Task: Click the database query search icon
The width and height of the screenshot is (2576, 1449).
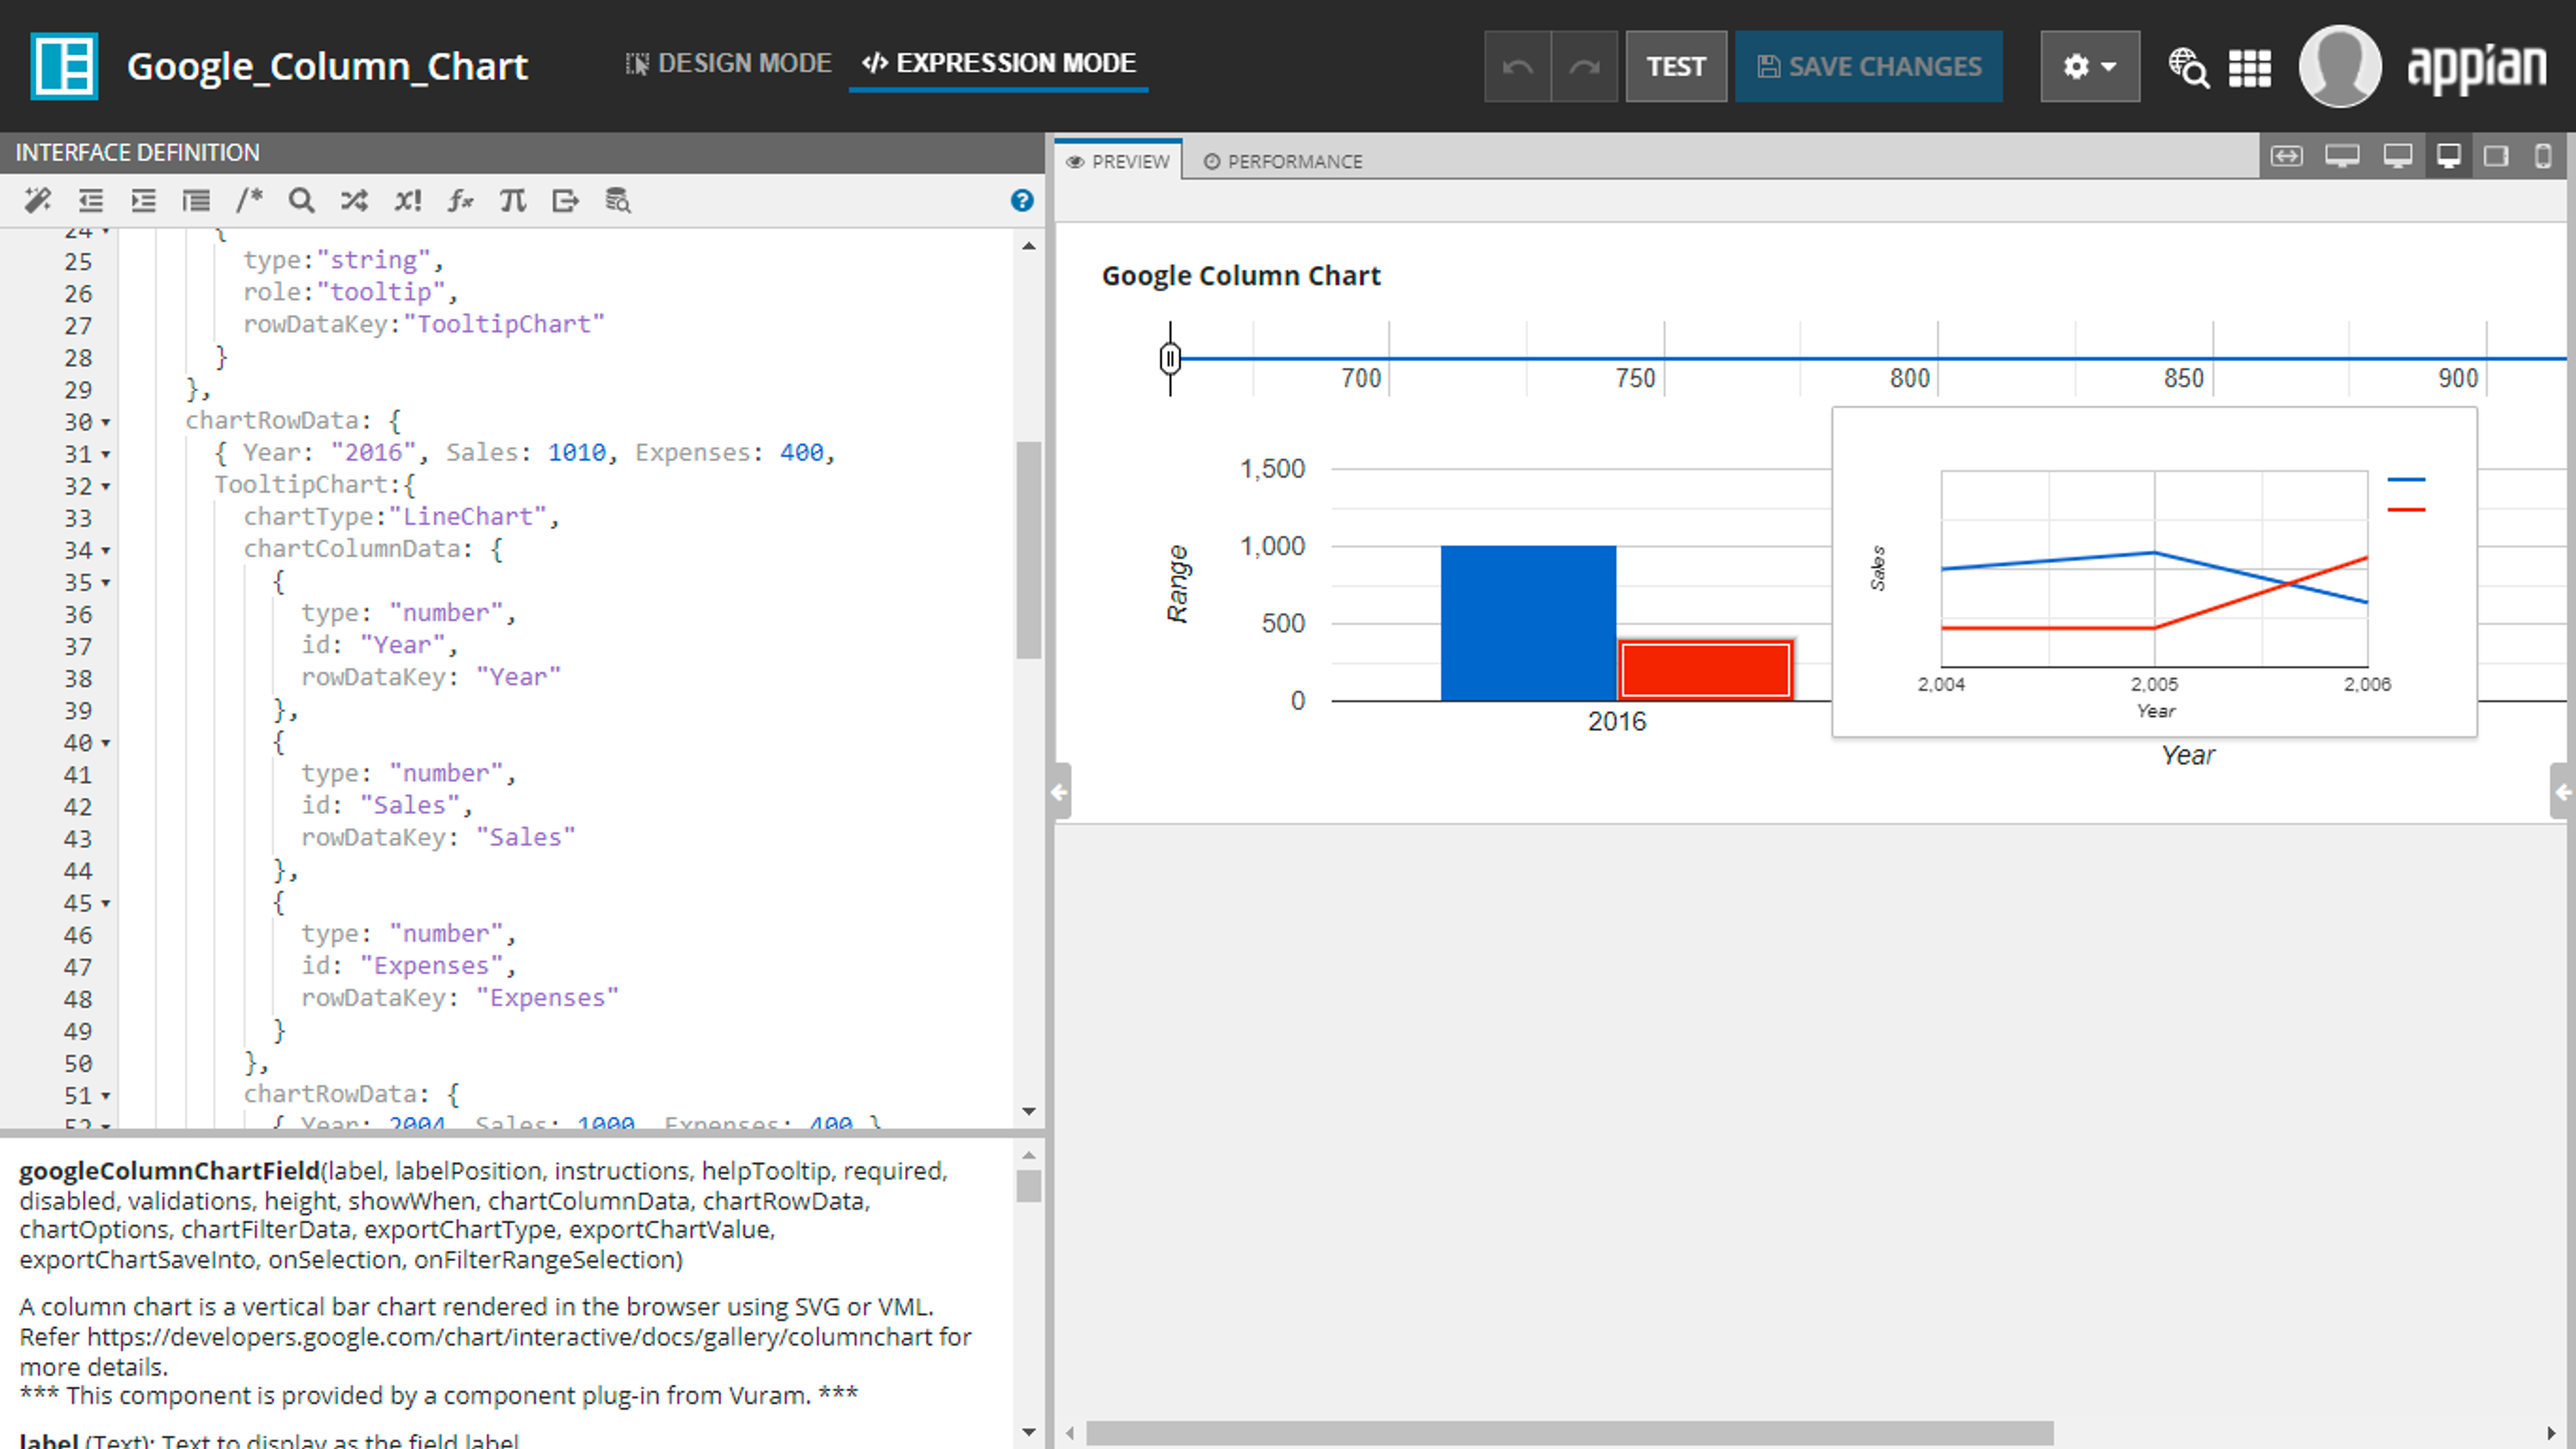Action: [x=618, y=201]
